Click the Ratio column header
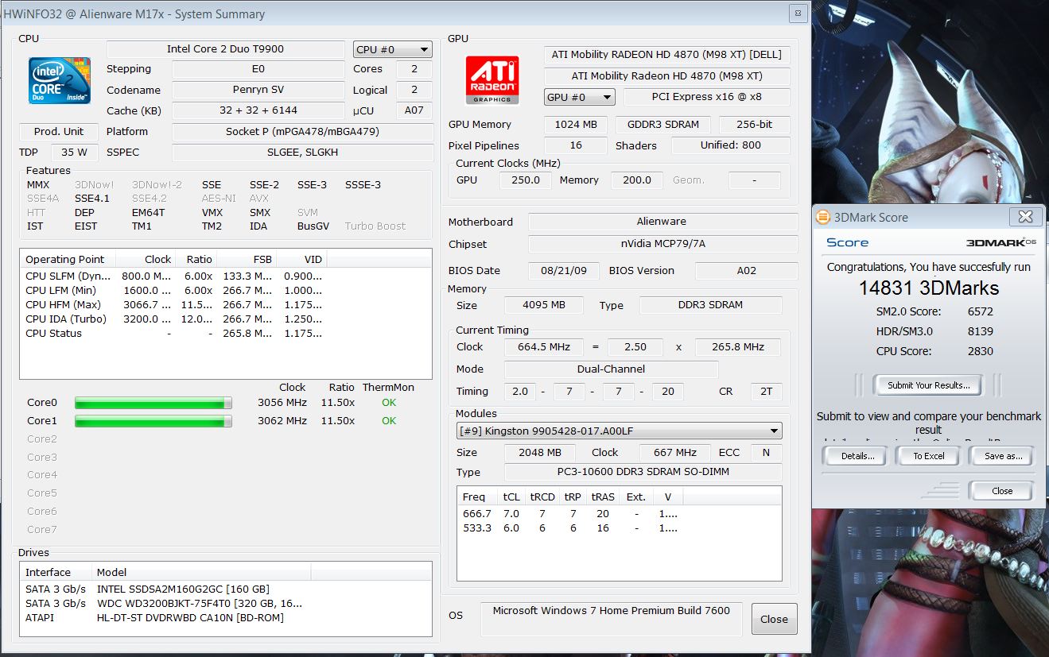 (196, 259)
